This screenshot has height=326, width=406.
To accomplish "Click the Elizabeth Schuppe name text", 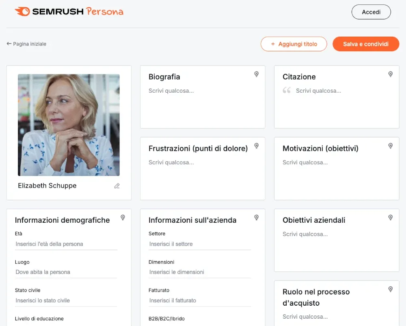I will pos(47,185).
